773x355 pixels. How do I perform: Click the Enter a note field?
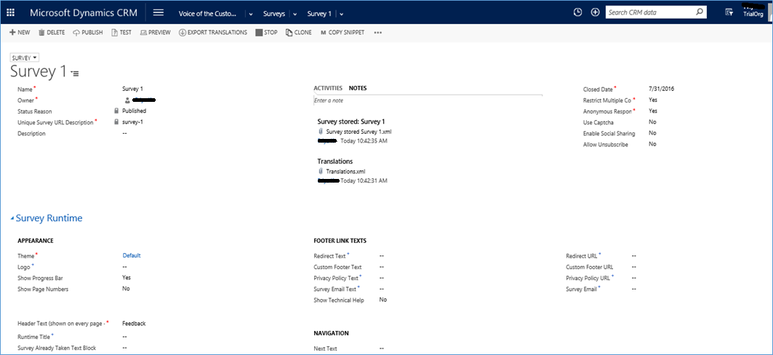click(428, 100)
